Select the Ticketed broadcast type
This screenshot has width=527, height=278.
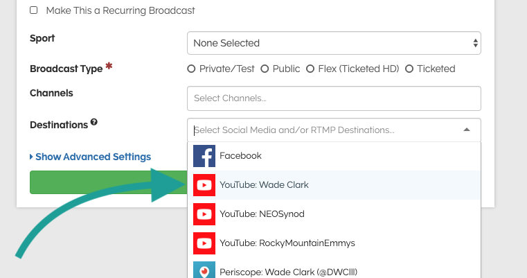coord(409,69)
